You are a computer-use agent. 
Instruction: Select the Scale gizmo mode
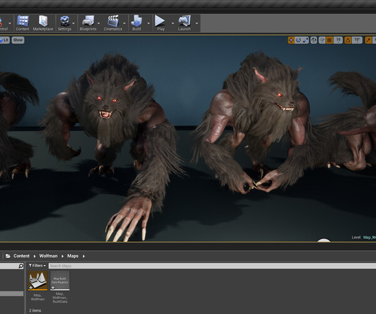305,40
